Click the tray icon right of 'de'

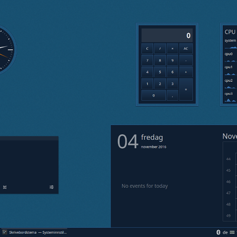click(233, 232)
